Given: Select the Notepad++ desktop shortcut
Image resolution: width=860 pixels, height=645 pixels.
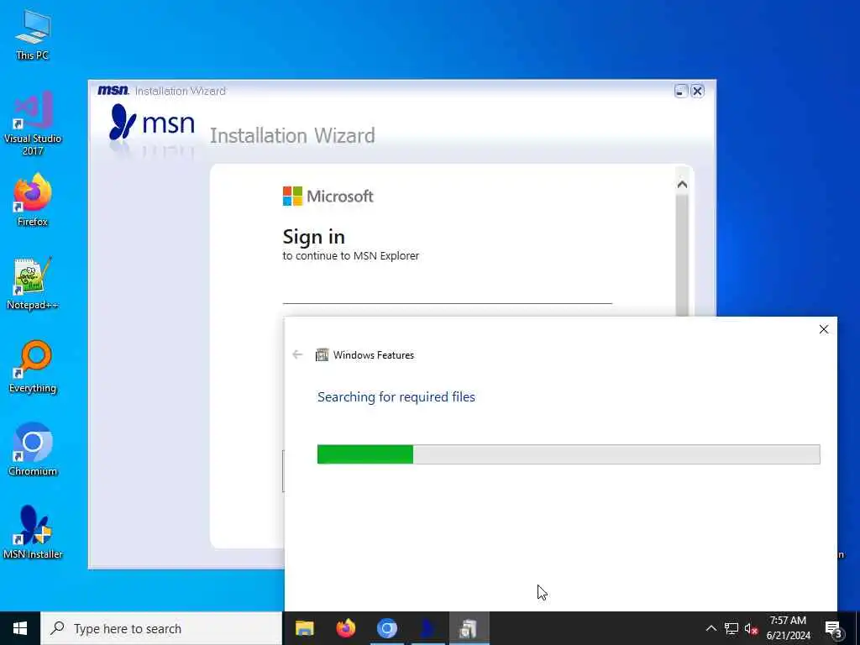Looking at the screenshot, I should click(x=33, y=284).
